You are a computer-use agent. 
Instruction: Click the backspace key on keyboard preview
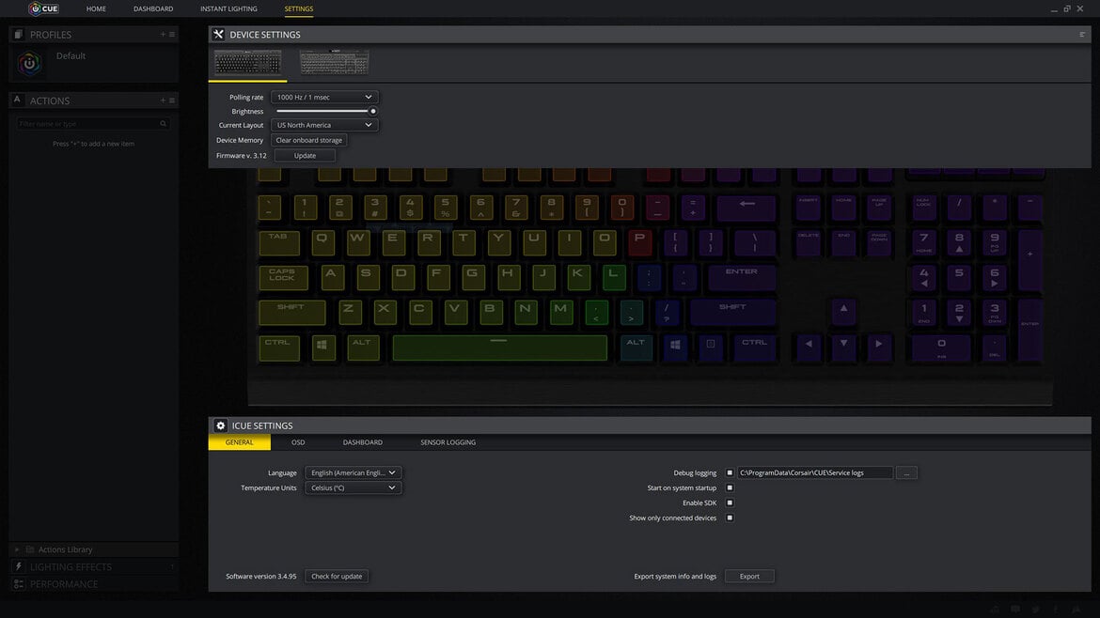tap(746, 208)
